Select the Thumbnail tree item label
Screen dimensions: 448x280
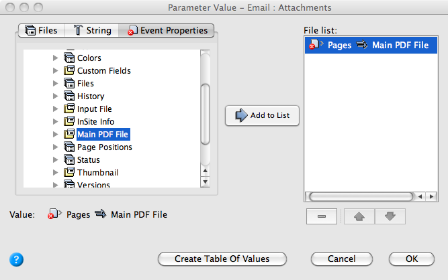[x=97, y=172]
